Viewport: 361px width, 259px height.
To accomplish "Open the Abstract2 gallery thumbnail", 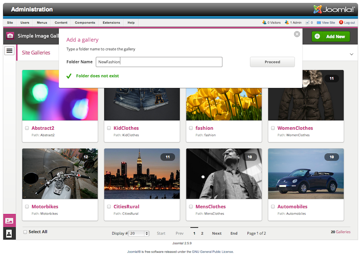I will [60, 95].
